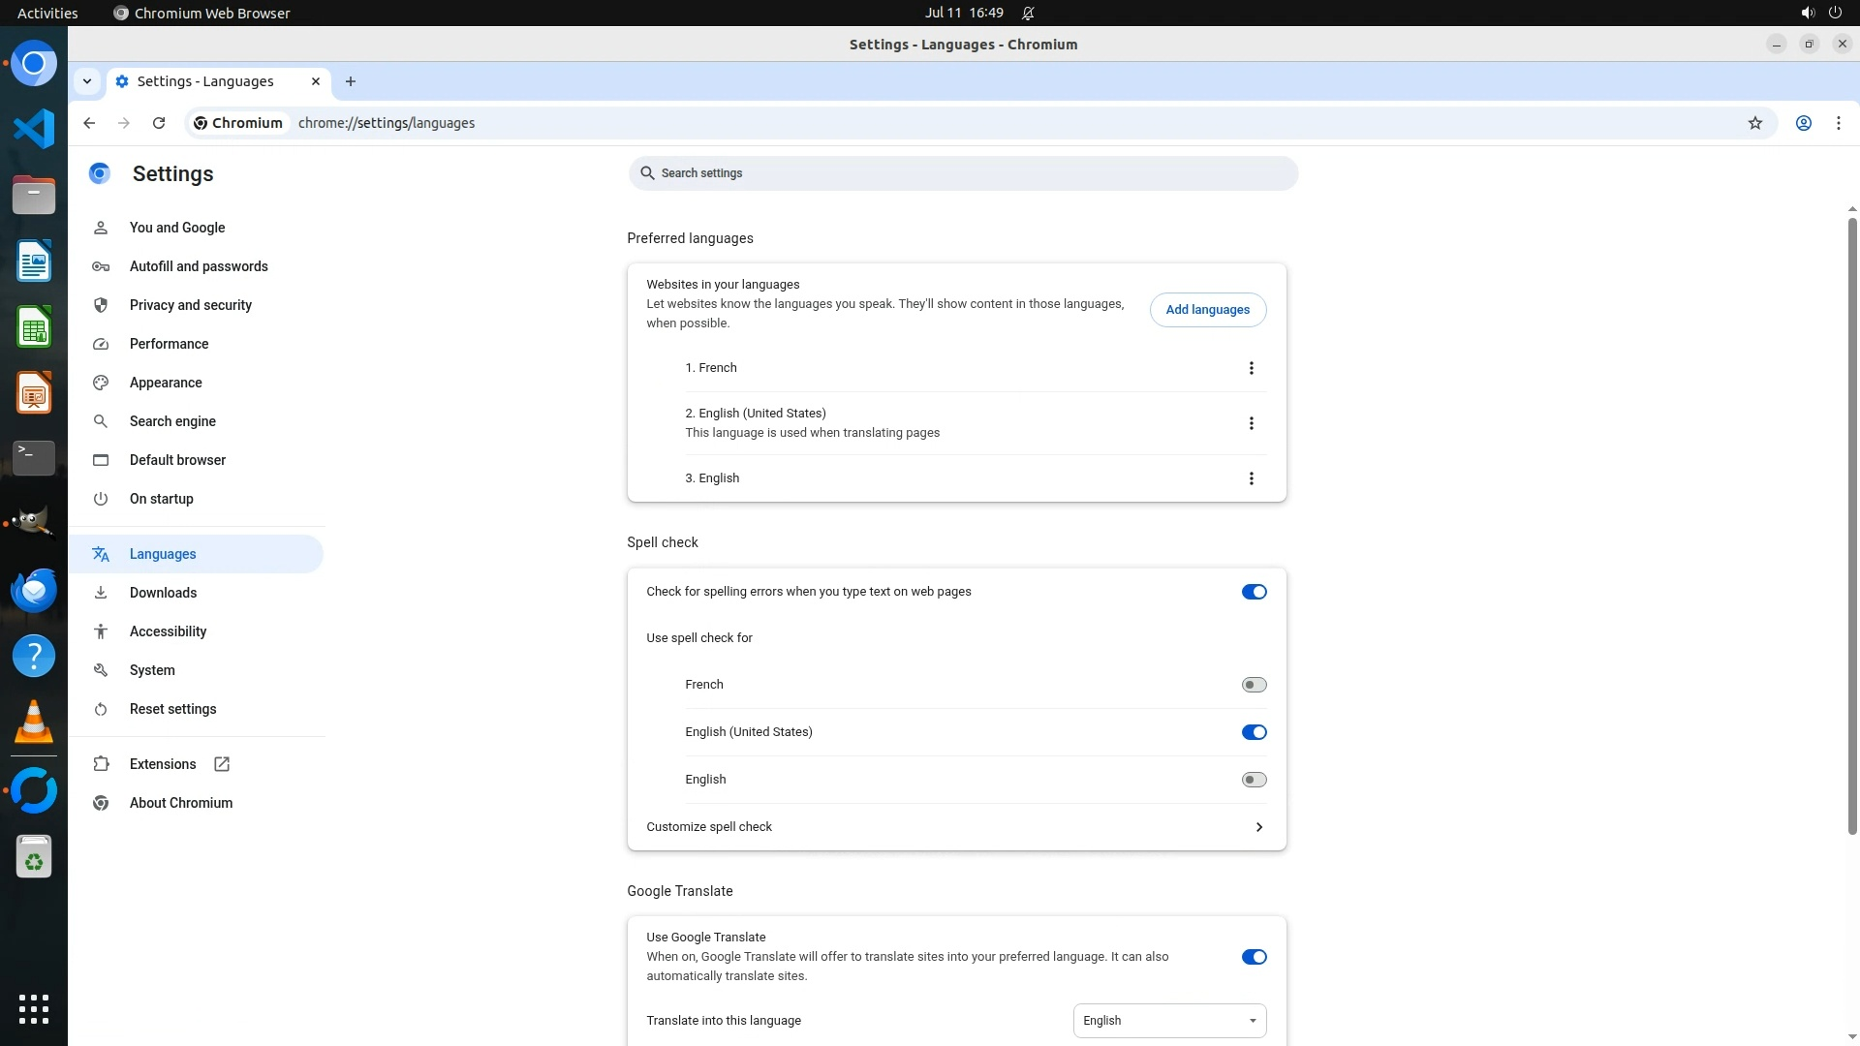This screenshot has height=1046, width=1860.
Task: Open more actions for French language
Action: [1251, 368]
